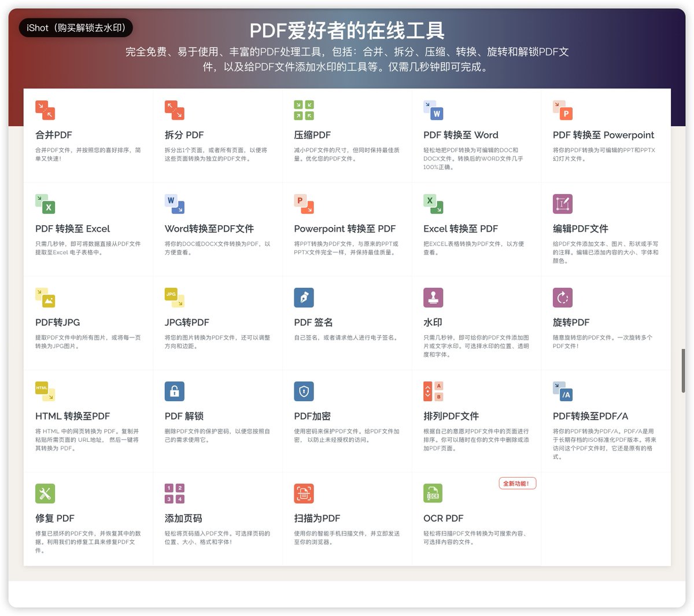The height and width of the screenshot is (616, 694).
Task: Go to the JPG转PDF title
Action: 187,322
